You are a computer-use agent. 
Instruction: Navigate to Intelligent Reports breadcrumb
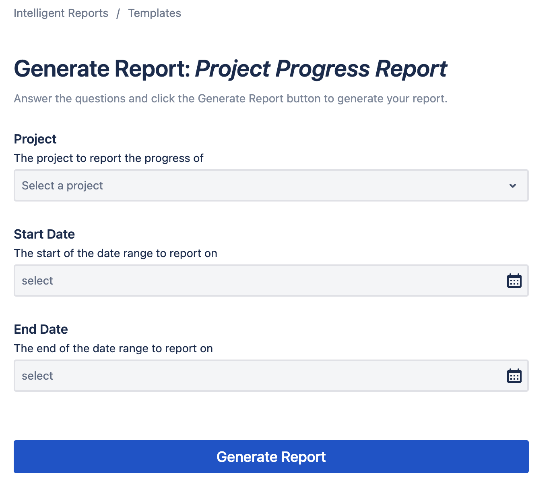(61, 13)
